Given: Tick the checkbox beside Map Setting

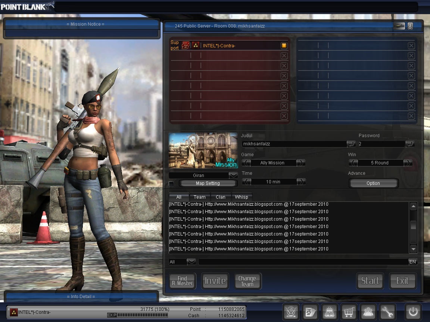Looking at the screenshot, I should pyautogui.click(x=171, y=184).
